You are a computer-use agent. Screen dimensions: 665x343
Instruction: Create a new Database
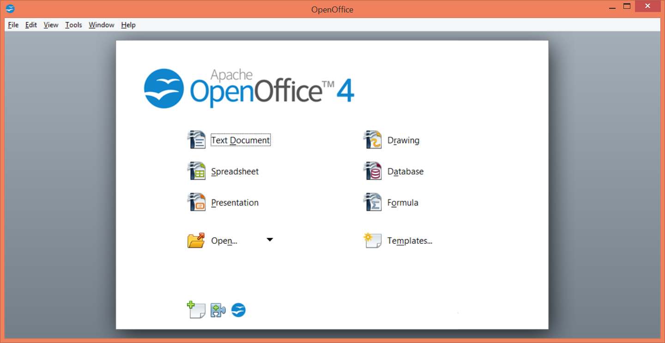point(405,171)
